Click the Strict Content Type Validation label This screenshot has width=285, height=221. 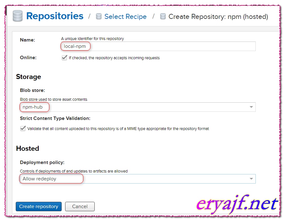tap(55, 118)
